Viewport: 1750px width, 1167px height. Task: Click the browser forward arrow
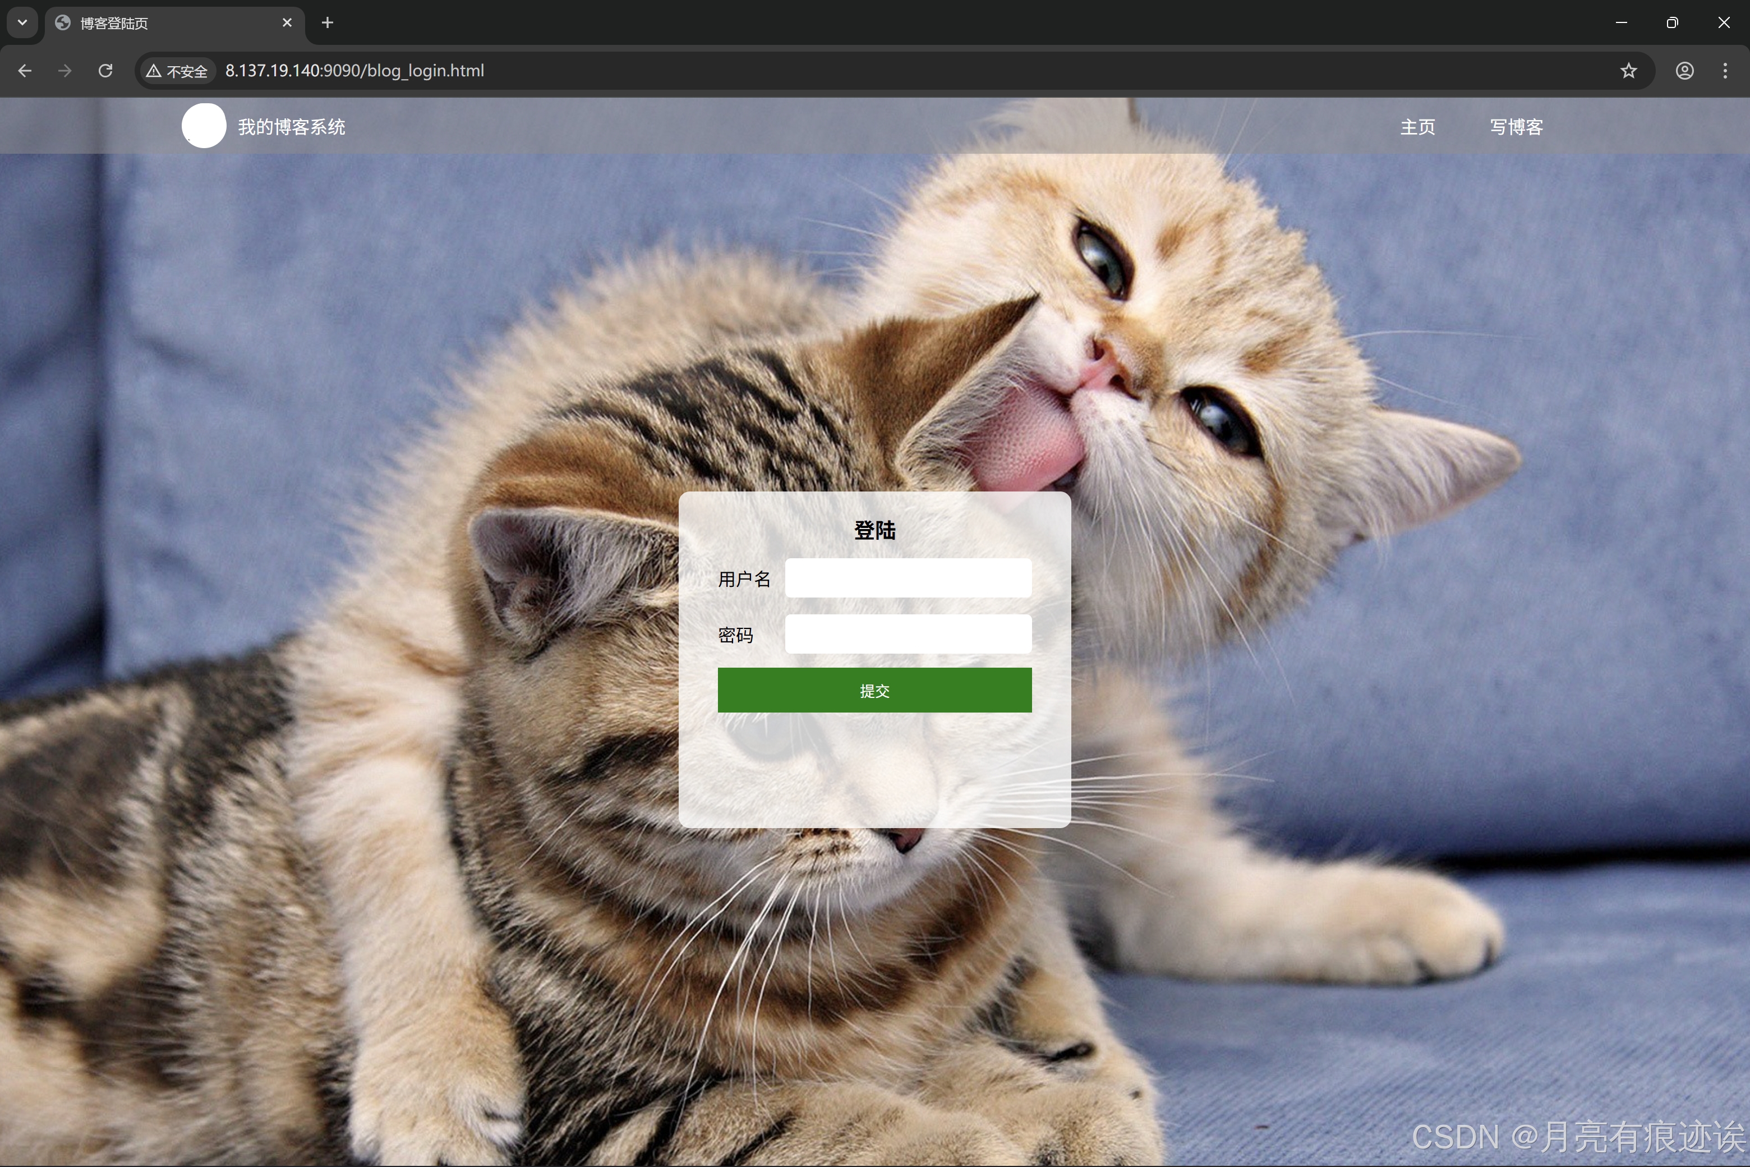tap(65, 71)
